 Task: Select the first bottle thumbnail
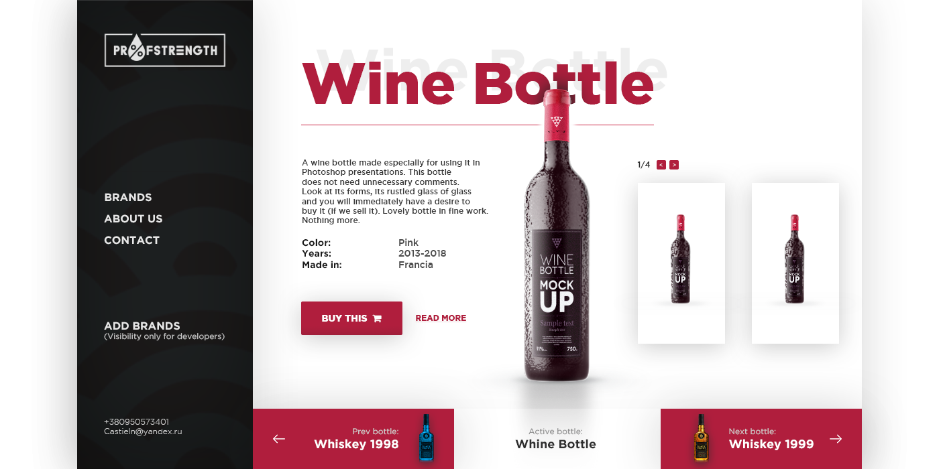(x=681, y=263)
